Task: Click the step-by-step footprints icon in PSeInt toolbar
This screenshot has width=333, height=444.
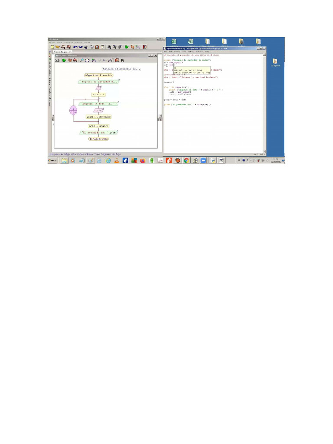Action: (132, 47)
